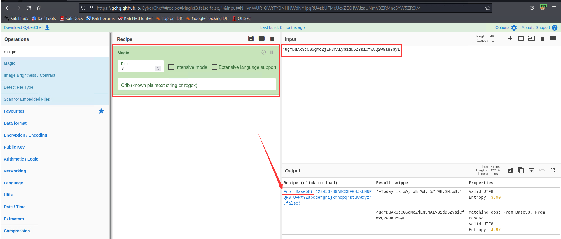Replace input with output
561x239 pixels.
(532, 170)
